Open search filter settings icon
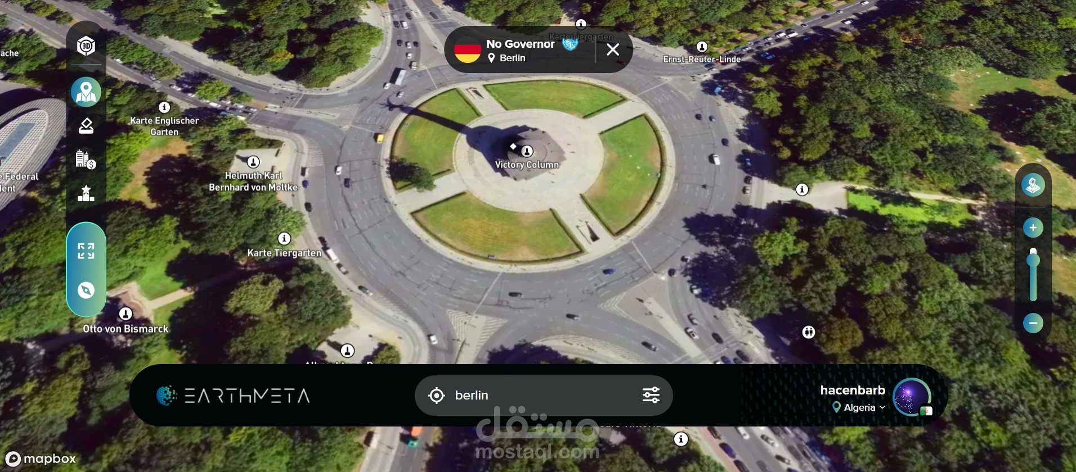The width and height of the screenshot is (1076, 472). point(651,395)
